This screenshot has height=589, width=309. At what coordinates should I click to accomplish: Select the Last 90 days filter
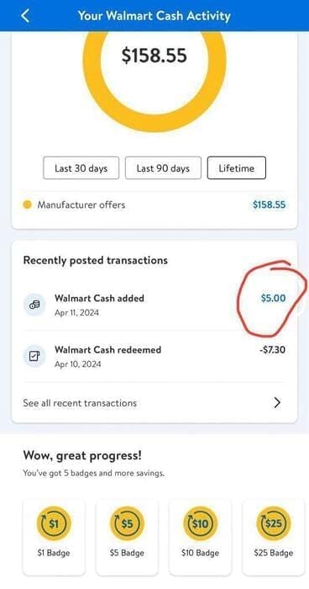[x=163, y=168]
